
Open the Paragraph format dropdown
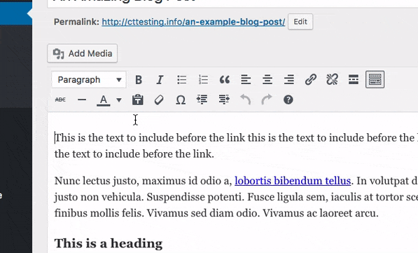[x=89, y=79]
